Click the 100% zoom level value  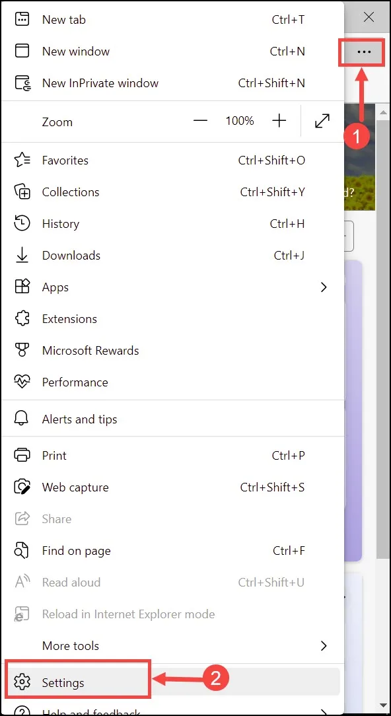coord(239,121)
